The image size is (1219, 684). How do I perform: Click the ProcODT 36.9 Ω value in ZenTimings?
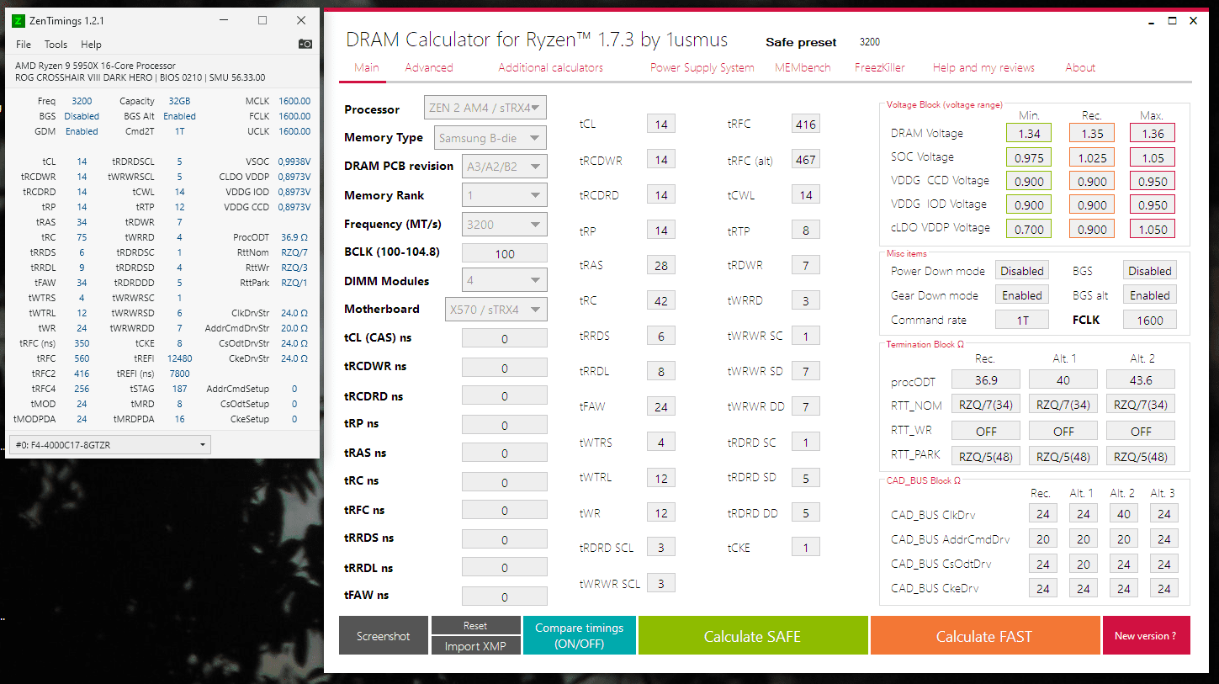(295, 237)
